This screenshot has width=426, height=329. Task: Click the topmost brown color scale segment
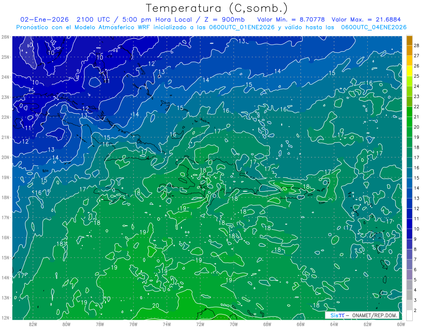point(409,40)
